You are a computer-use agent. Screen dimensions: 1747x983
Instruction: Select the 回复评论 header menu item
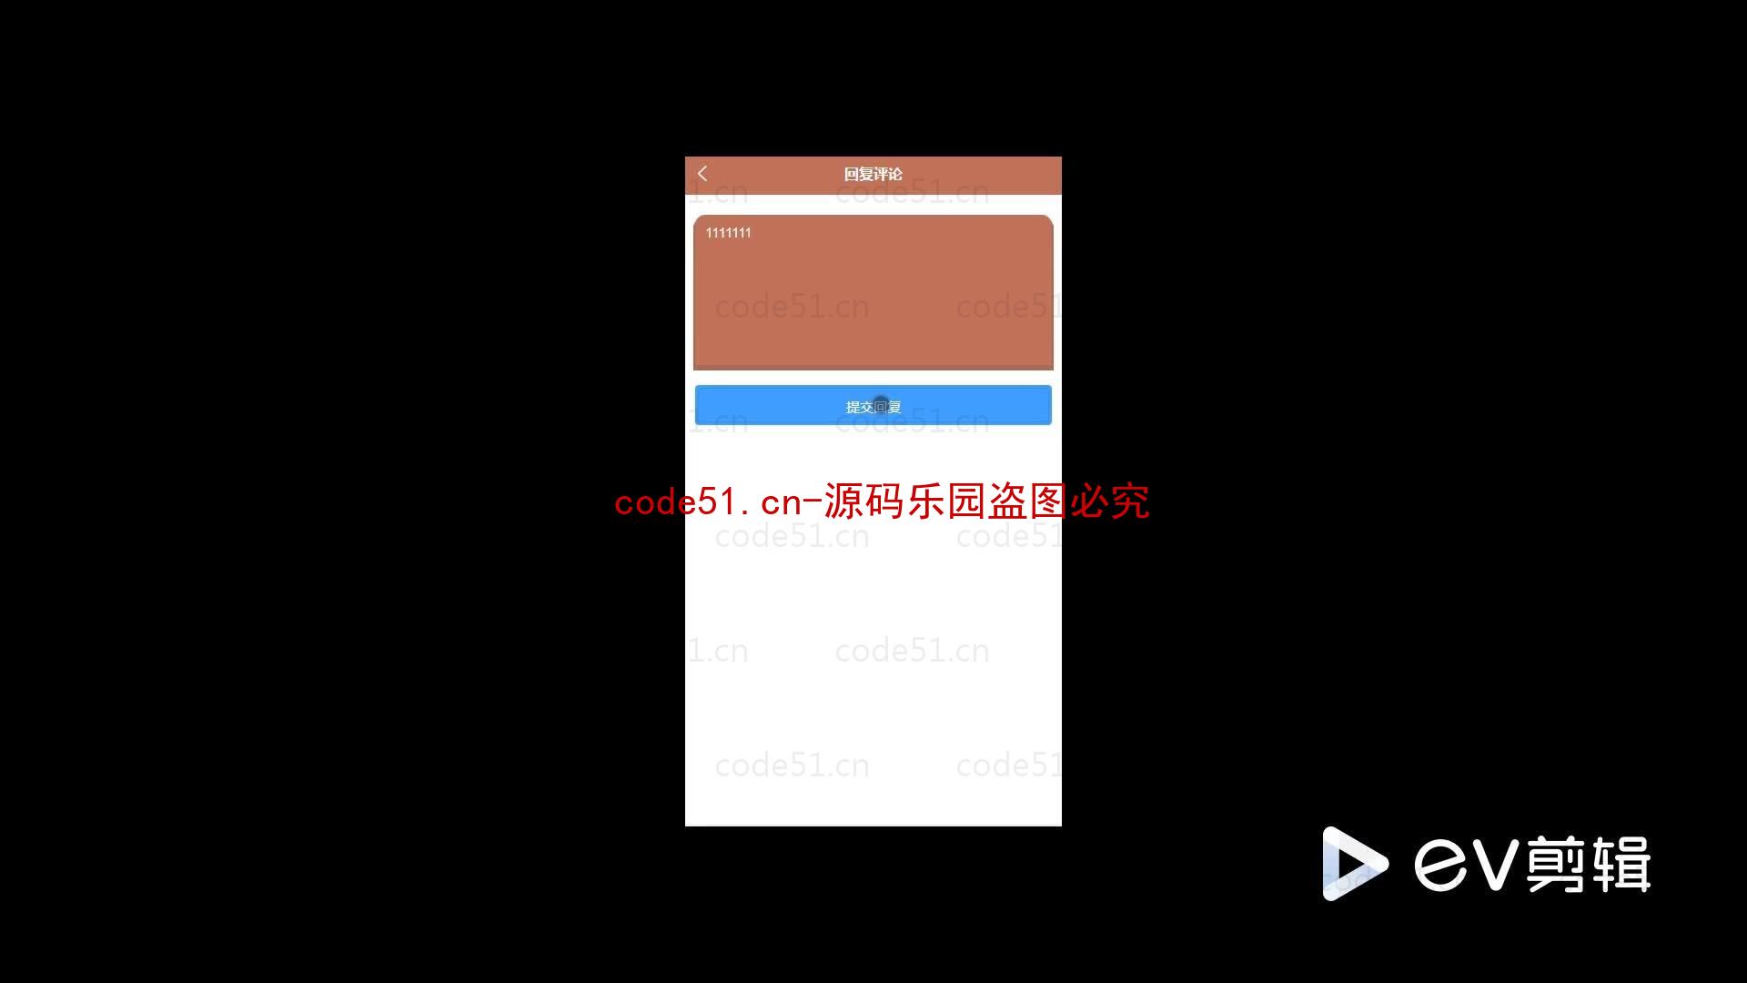coord(873,174)
